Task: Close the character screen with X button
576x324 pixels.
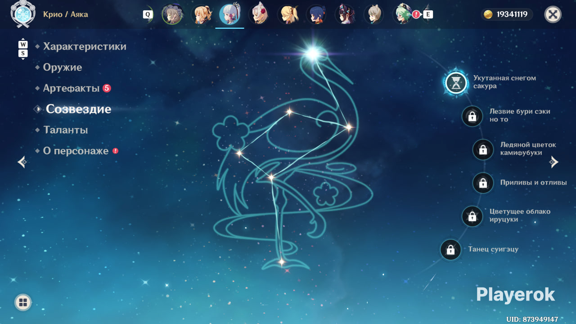Action: [553, 14]
